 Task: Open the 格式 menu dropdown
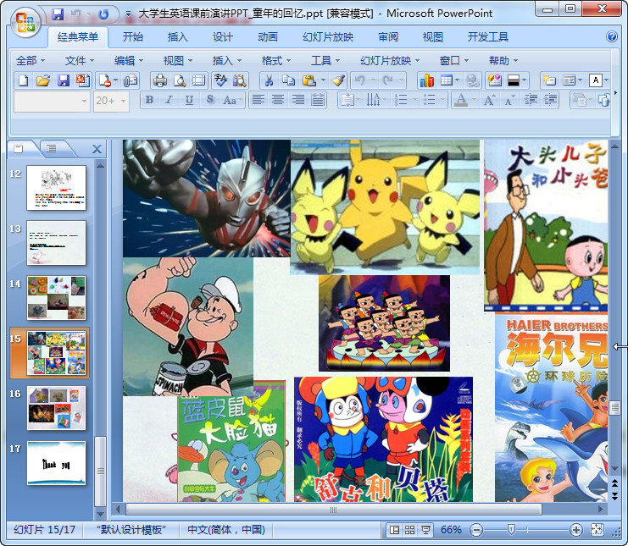(x=276, y=60)
